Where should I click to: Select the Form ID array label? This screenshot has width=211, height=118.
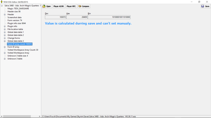pos(13,47)
